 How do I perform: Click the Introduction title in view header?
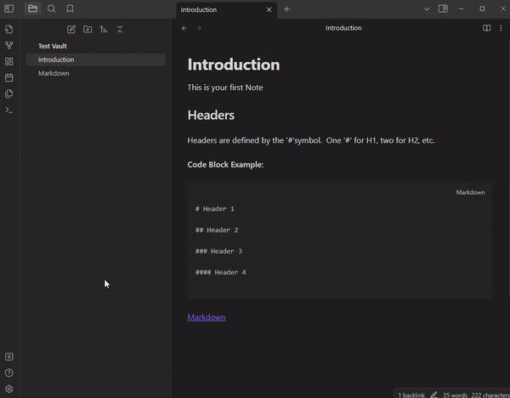pos(343,28)
